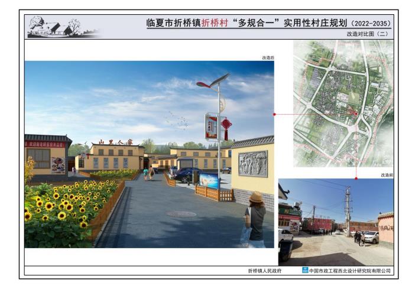The image size is (409, 289).
Task: Click the stone relief carving on the wall
Action: click(x=253, y=163)
